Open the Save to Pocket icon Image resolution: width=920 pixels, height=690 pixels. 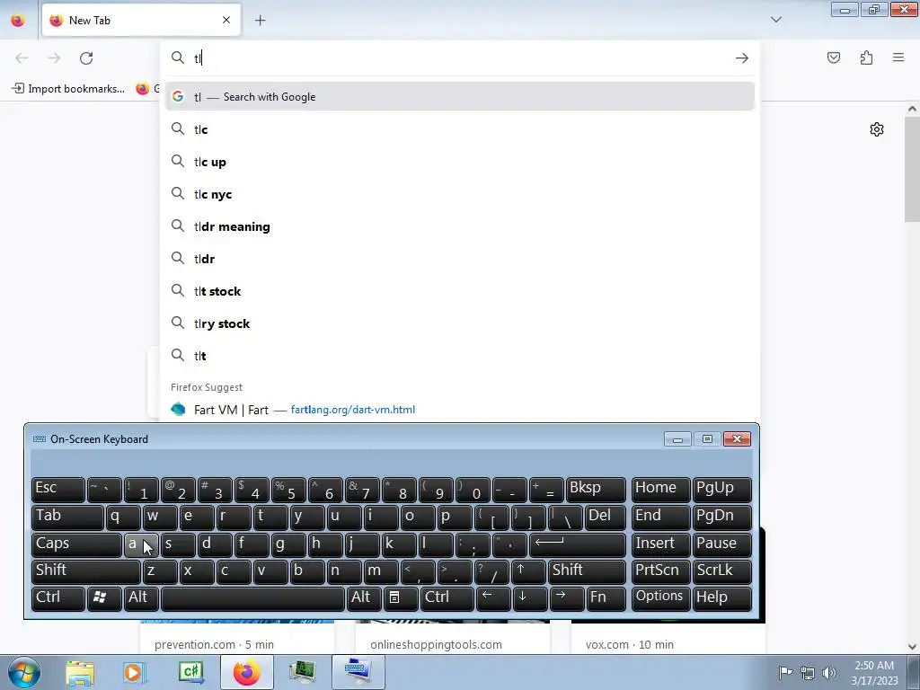click(834, 57)
